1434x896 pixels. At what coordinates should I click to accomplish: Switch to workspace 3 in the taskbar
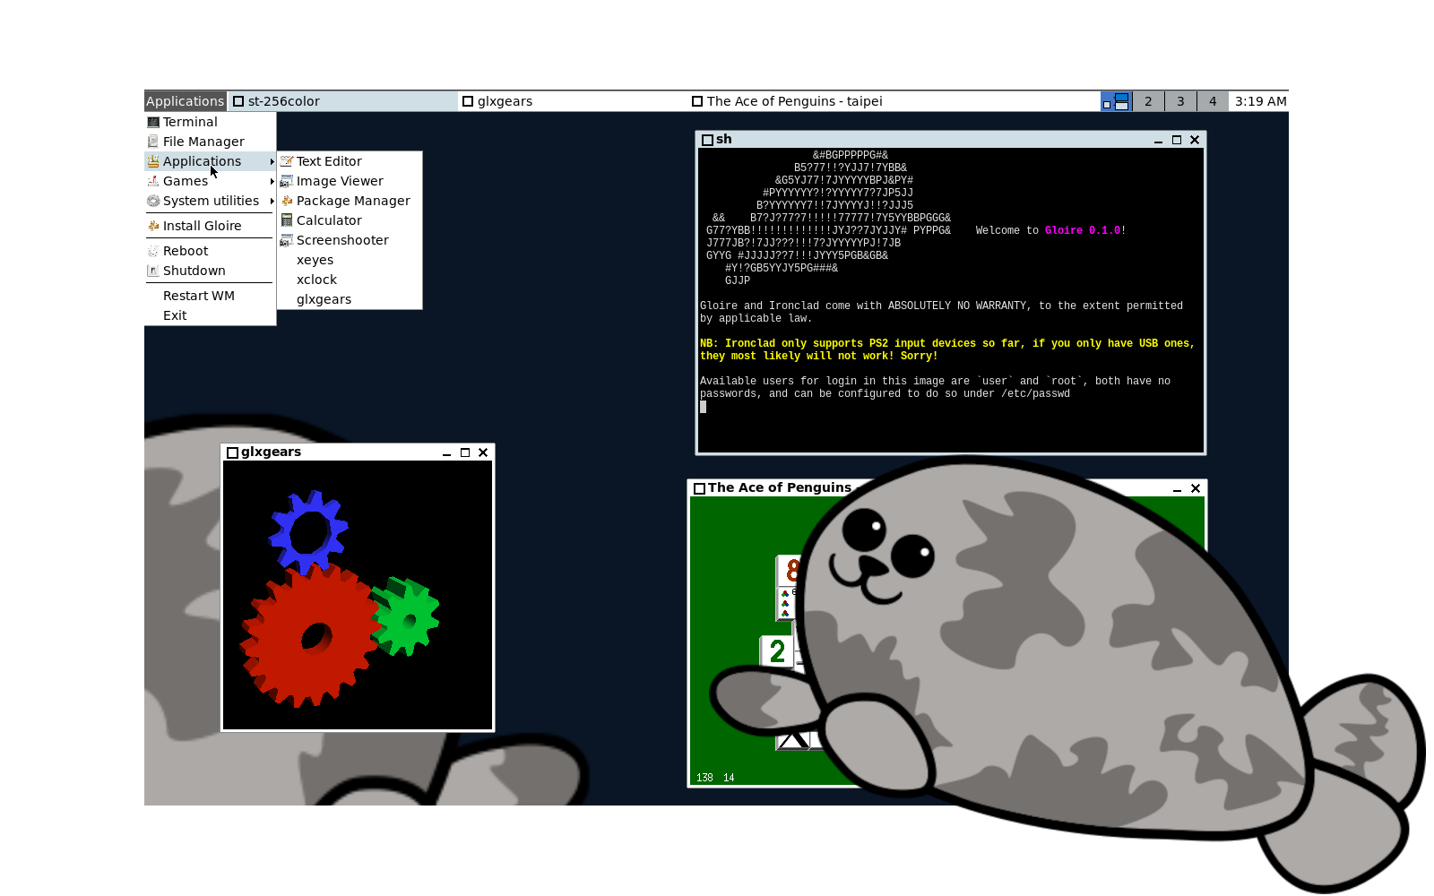1180,100
